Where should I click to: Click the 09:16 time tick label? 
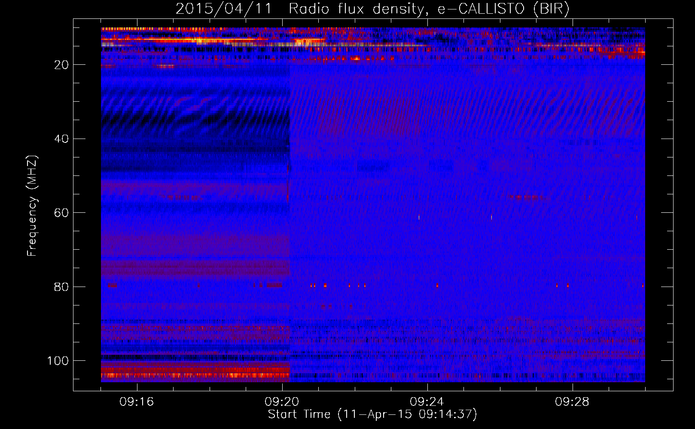[137, 402]
